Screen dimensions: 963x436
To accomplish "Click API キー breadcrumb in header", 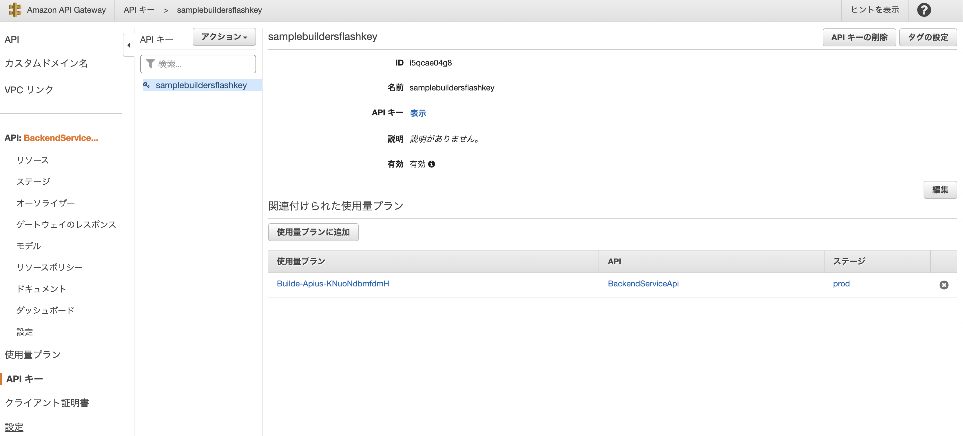I will (139, 10).
